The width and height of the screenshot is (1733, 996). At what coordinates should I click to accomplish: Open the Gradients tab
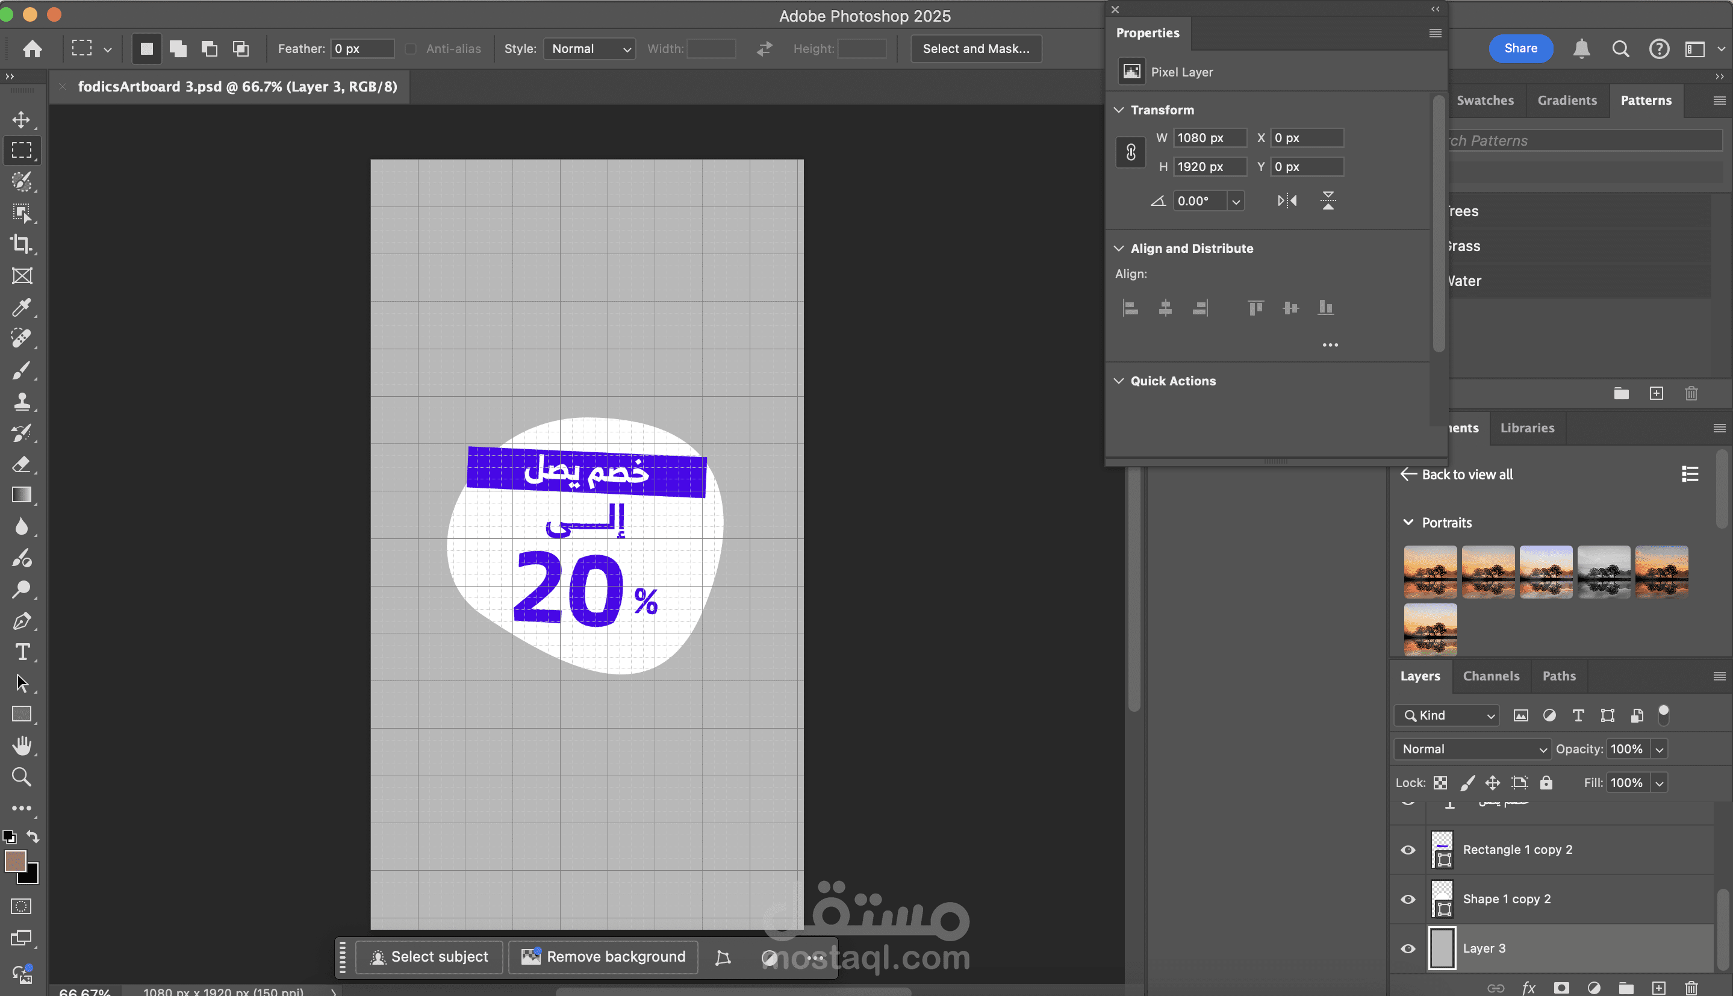coord(1567,101)
